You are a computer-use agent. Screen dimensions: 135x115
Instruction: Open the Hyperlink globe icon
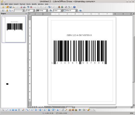click(62, 7)
